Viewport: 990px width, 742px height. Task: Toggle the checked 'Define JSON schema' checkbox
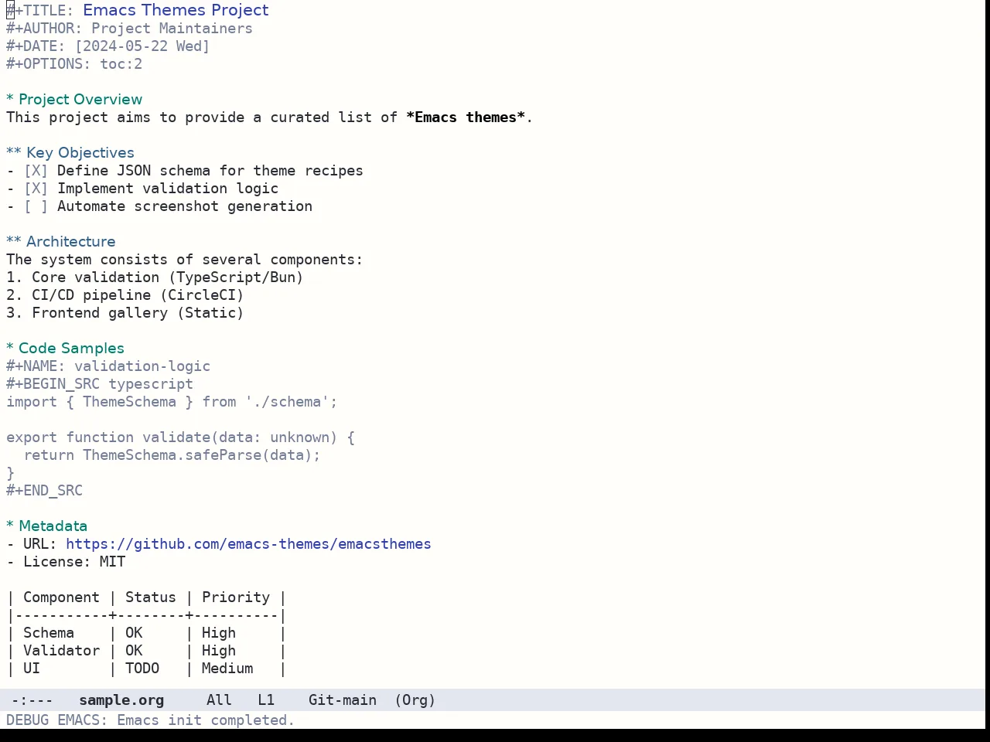(x=36, y=171)
